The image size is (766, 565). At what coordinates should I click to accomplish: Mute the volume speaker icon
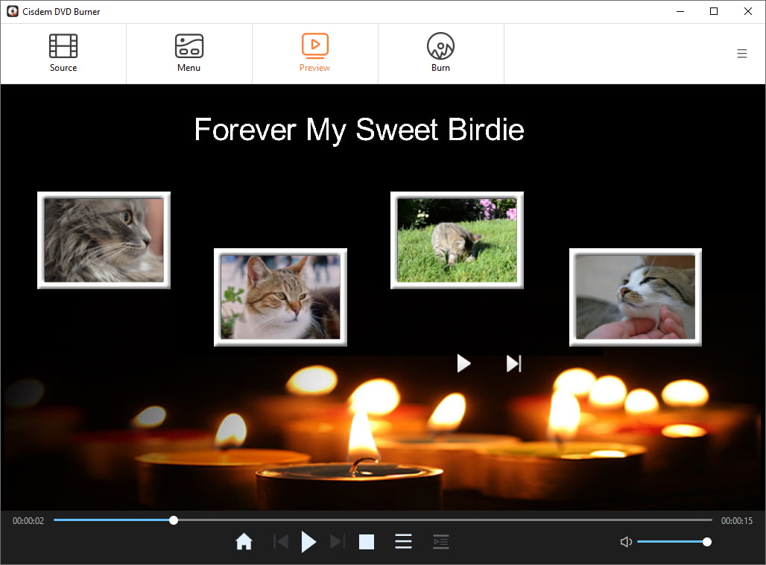(x=626, y=542)
